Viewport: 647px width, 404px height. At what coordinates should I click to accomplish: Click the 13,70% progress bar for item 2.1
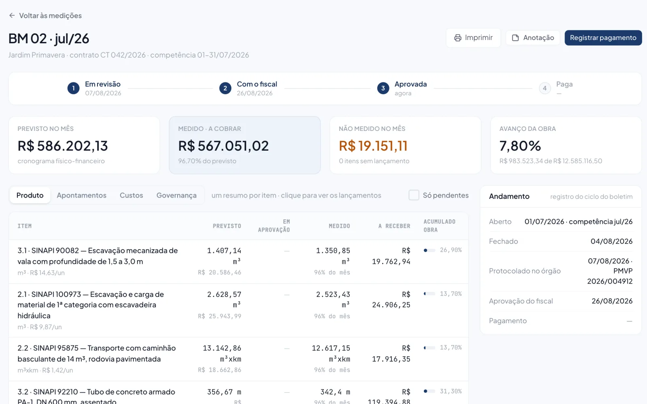[429, 294]
